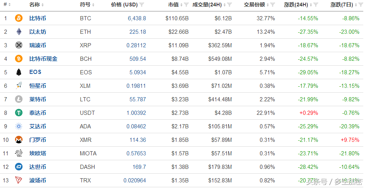Sort by 市值 using its sort arrows
The width and height of the screenshot is (367, 188).
click(x=181, y=5)
